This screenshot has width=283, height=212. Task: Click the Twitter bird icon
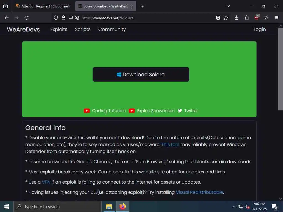pyautogui.click(x=180, y=111)
